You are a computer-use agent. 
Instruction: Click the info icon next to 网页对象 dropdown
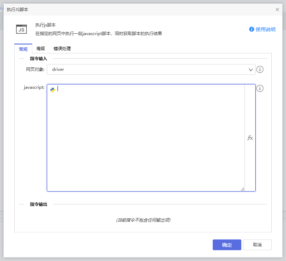(x=260, y=69)
